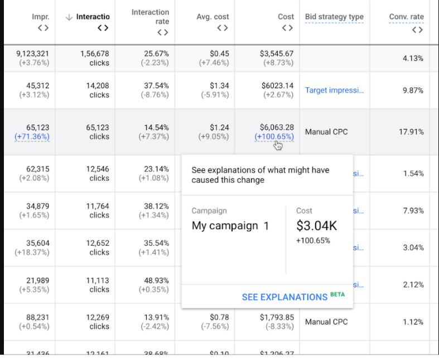Sort by the Cost column header
This screenshot has width=439, height=358.
[286, 17]
